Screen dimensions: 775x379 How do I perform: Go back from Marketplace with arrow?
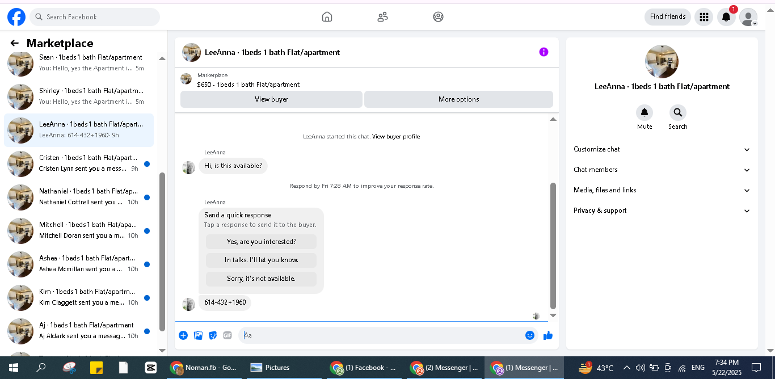(x=15, y=43)
